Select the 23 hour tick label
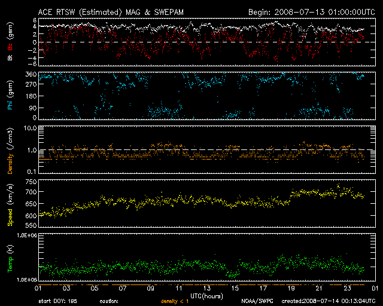The height and width of the screenshot is (306, 383). click(x=348, y=288)
